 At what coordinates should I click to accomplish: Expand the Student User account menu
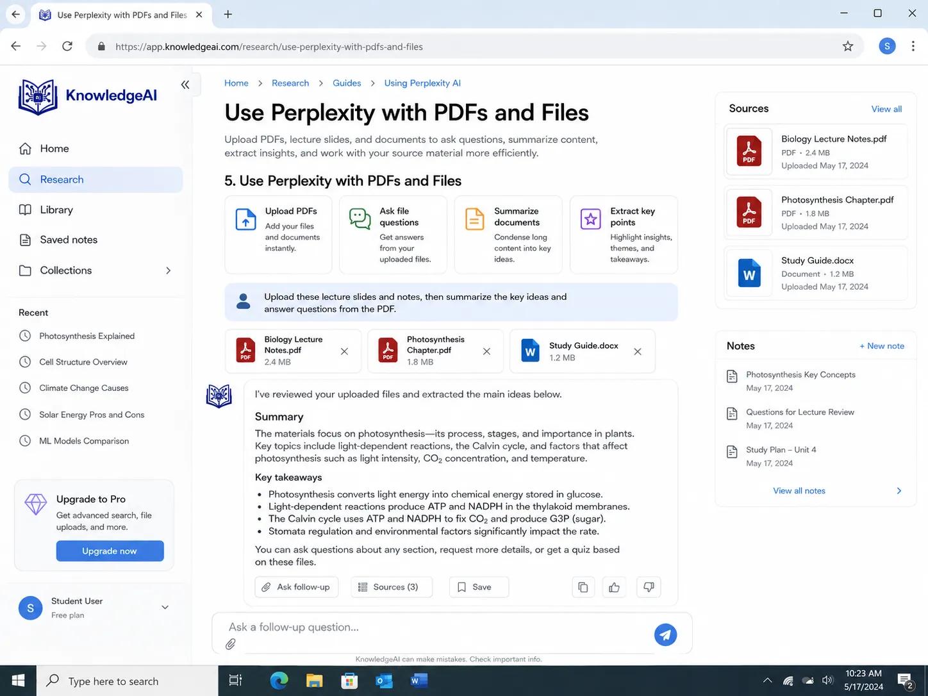click(x=165, y=608)
